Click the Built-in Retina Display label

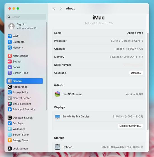pyautogui.click(x=76, y=116)
